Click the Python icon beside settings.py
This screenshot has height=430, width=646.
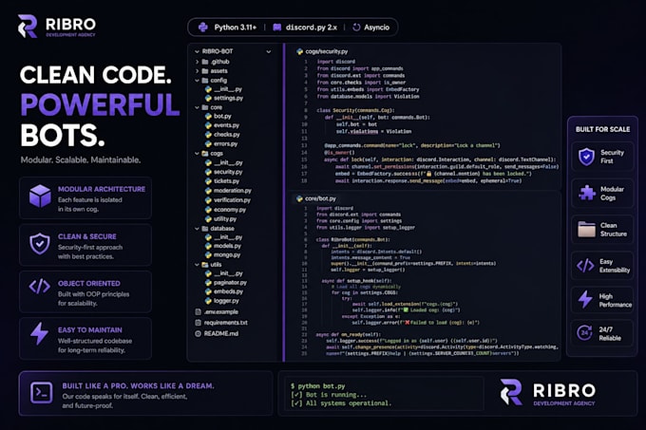(x=208, y=98)
